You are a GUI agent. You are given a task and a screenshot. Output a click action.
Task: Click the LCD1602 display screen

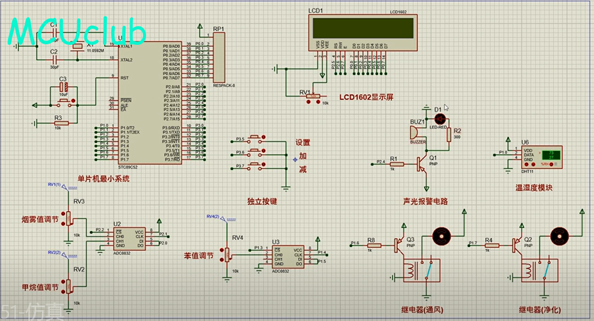362,27
